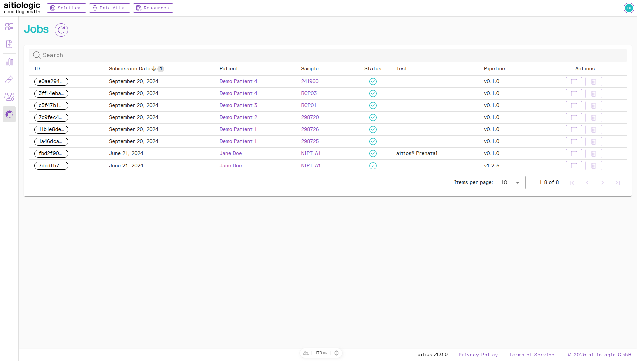The width and height of the screenshot is (637, 361).
Task: Open the file upload sidebar icon
Action: [9, 44]
